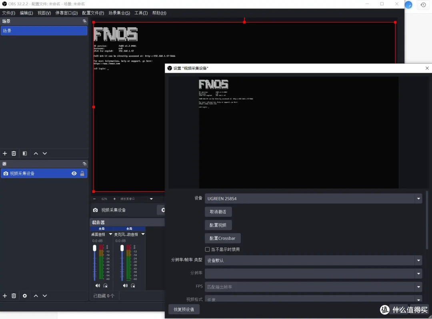
Task: Open resolution/FPS type dropdown
Action: 313,260
